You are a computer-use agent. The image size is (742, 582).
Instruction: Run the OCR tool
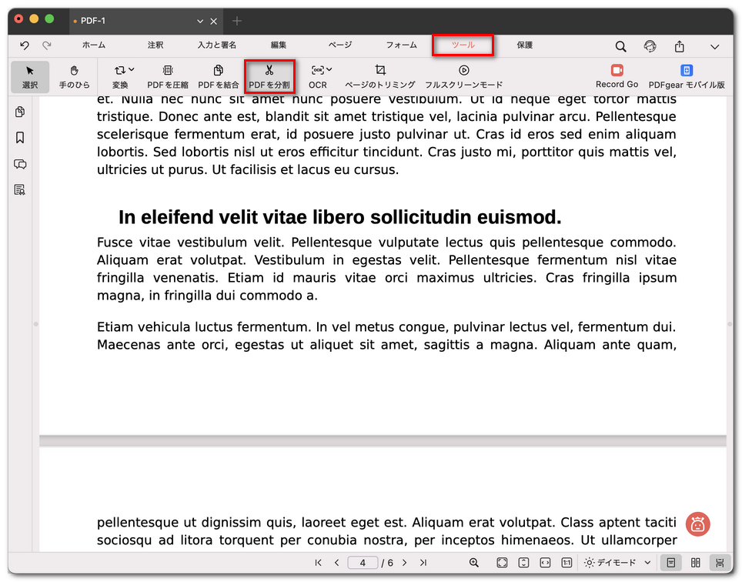318,77
